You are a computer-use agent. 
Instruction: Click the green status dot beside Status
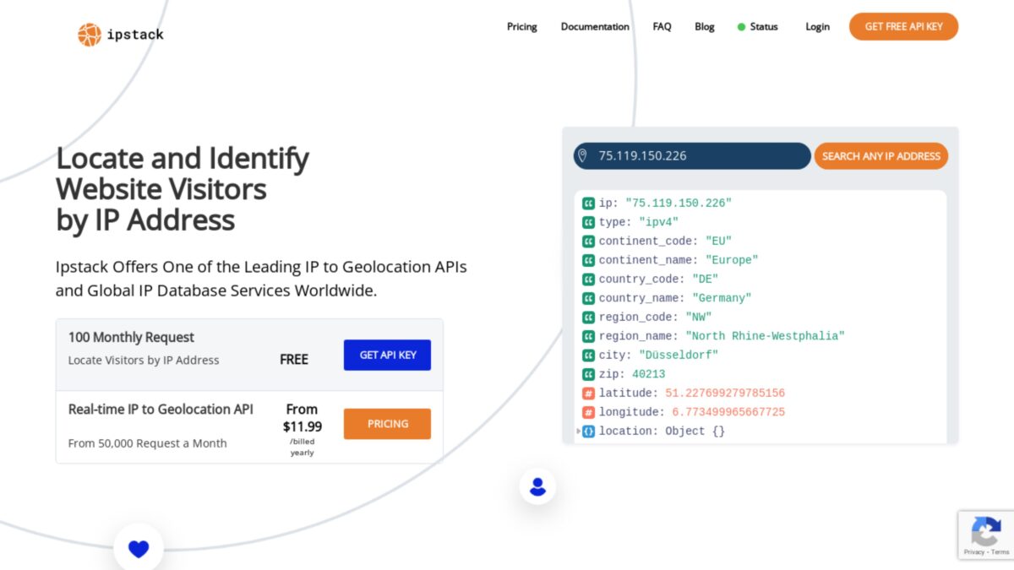741,26
